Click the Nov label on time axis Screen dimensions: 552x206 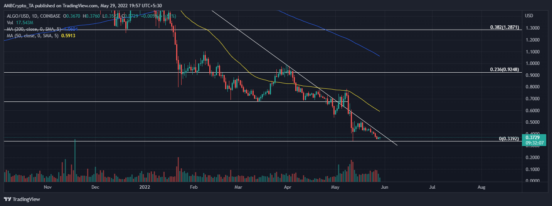47,187
